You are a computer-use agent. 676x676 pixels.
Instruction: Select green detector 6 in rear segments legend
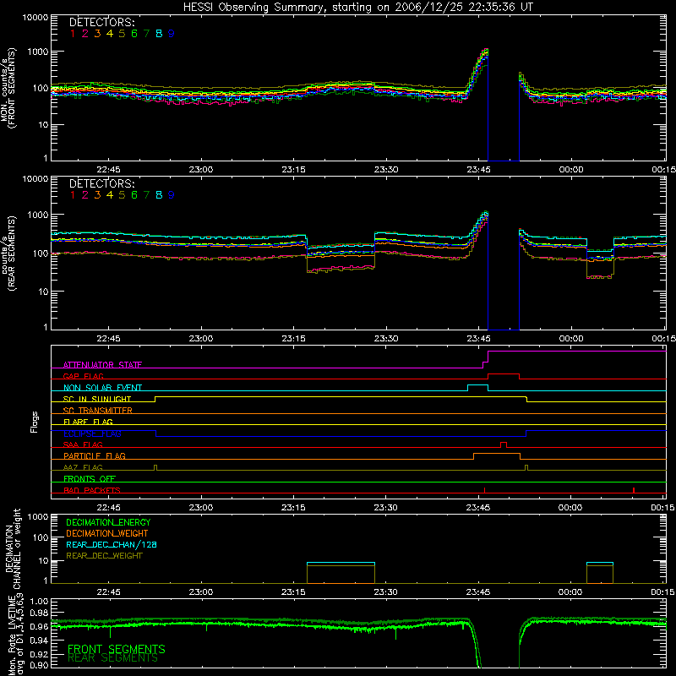[x=134, y=195]
